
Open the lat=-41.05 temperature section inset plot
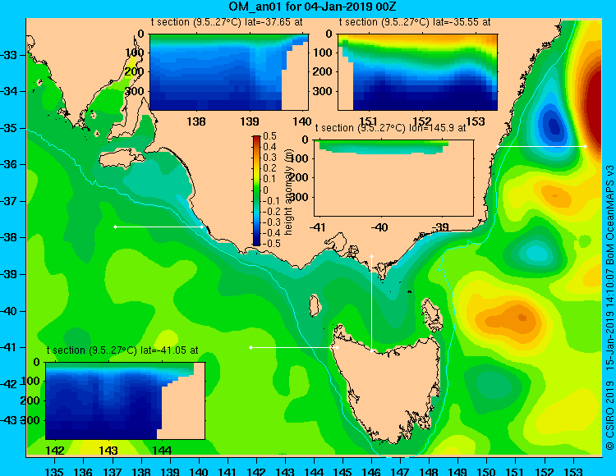click(x=126, y=400)
